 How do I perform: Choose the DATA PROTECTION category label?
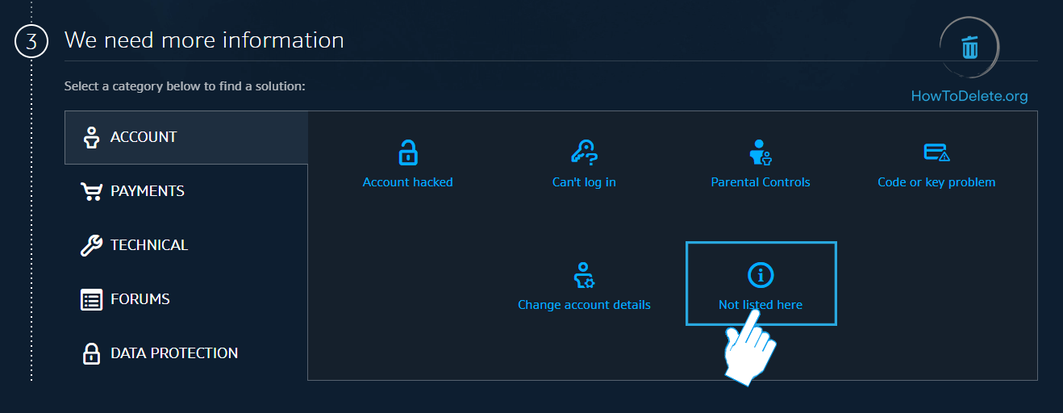coord(174,353)
